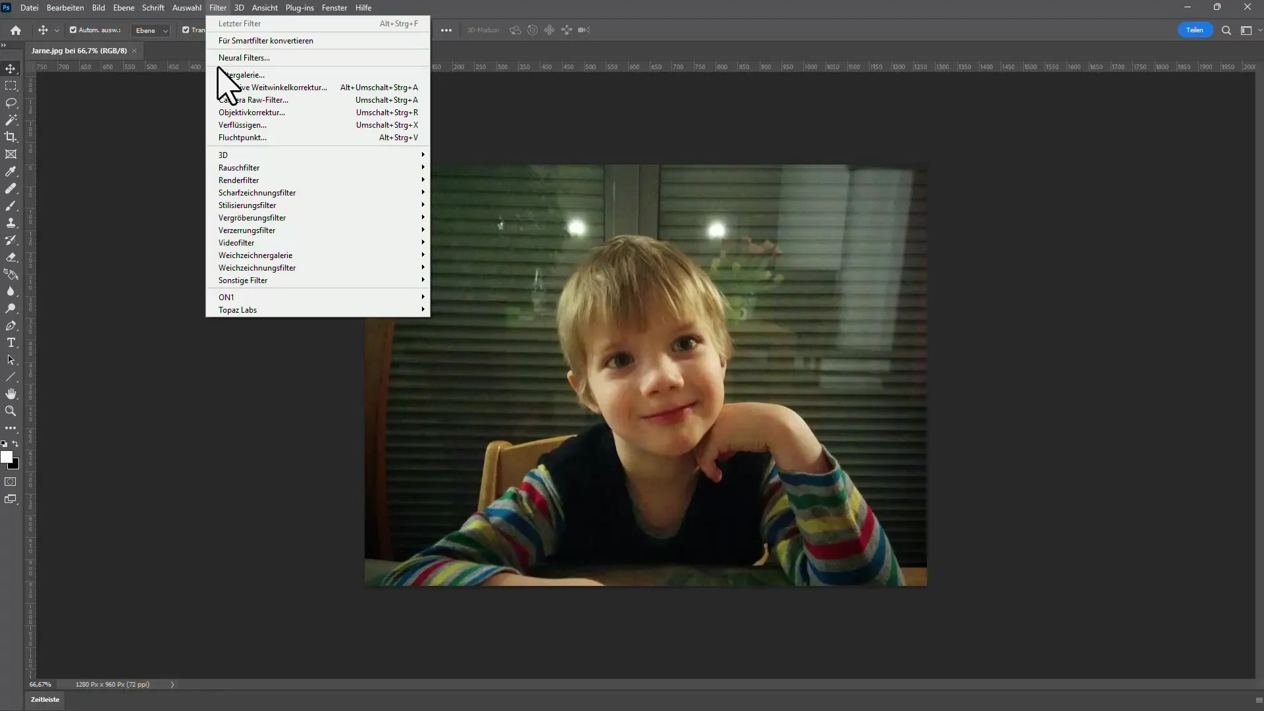Expand the ON1 submenu
This screenshot has width=1264, height=711.
pos(318,297)
